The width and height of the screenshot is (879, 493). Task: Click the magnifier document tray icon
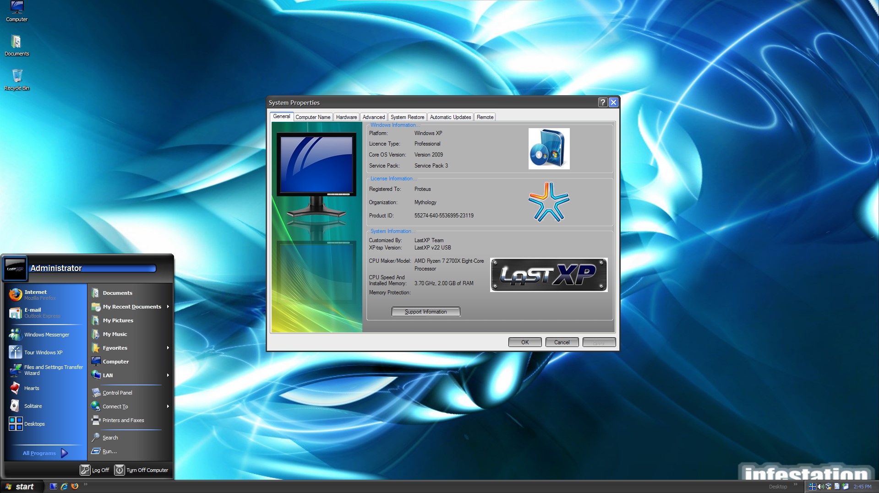click(x=837, y=487)
